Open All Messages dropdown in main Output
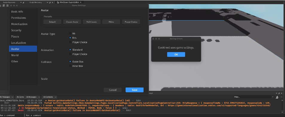 coord(33,97)
